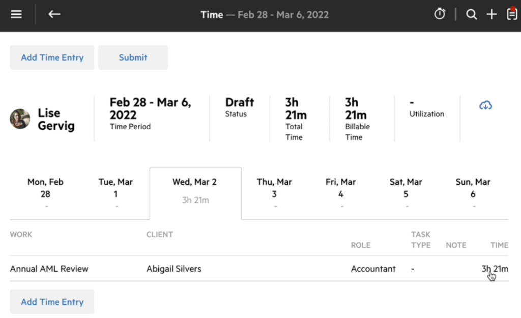
Task: Start the stopwatch timer icon
Action: pyautogui.click(x=440, y=14)
